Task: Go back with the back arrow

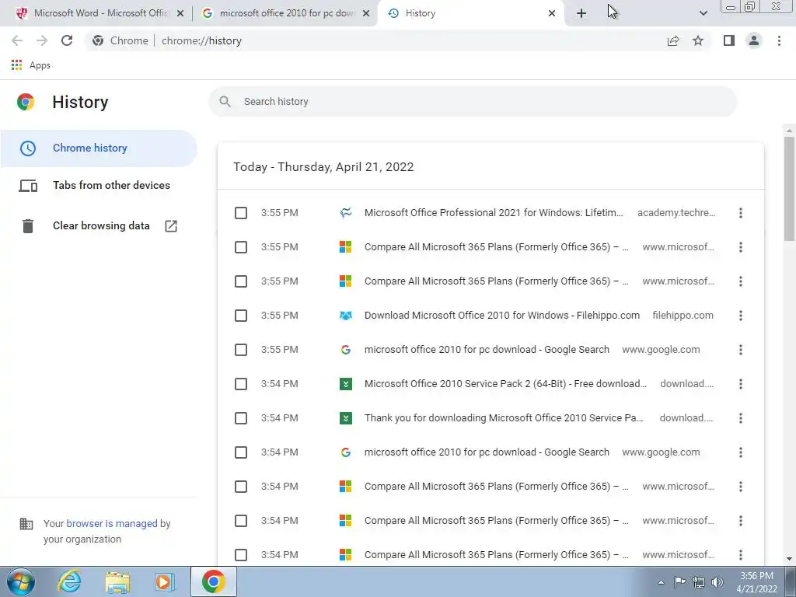Action: click(x=17, y=40)
